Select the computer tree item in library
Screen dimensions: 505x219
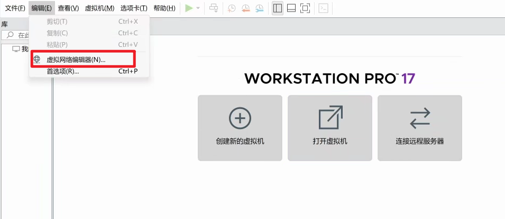click(x=20, y=49)
